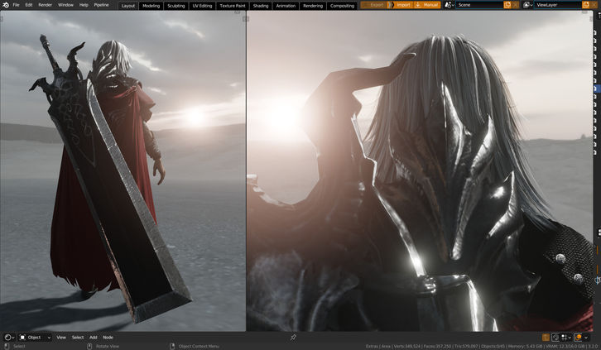The image size is (601, 350).
Task: Open the Render menu
Action: pyautogui.click(x=46, y=5)
